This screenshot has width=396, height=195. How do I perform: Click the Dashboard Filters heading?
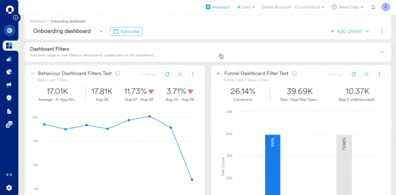tap(49, 49)
